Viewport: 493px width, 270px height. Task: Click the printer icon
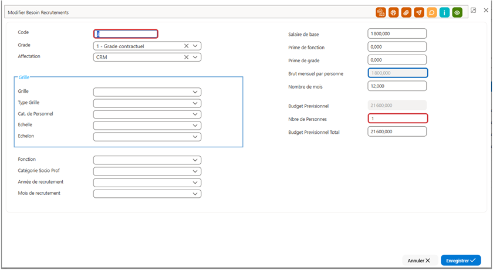[x=393, y=12]
